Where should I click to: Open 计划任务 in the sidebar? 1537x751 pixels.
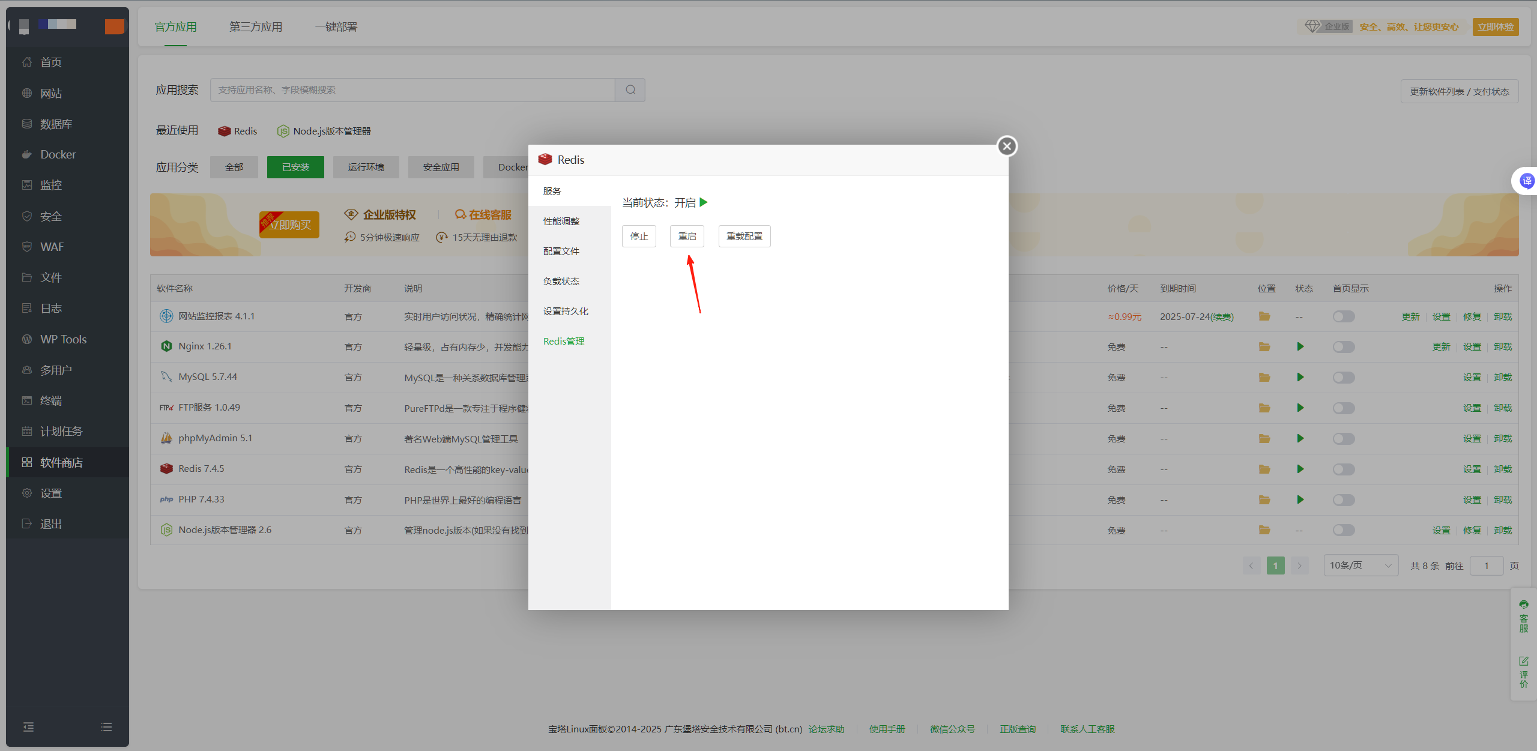(x=67, y=431)
